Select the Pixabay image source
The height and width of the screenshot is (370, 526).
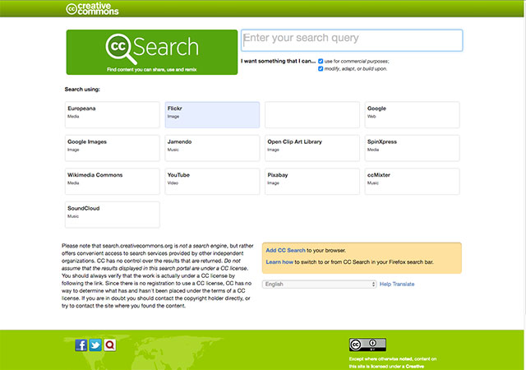pyautogui.click(x=312, y=182)
